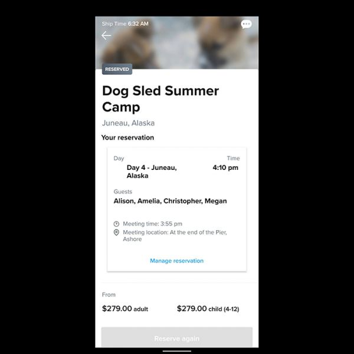Open the Manage reservation link

tap(176, 261)
